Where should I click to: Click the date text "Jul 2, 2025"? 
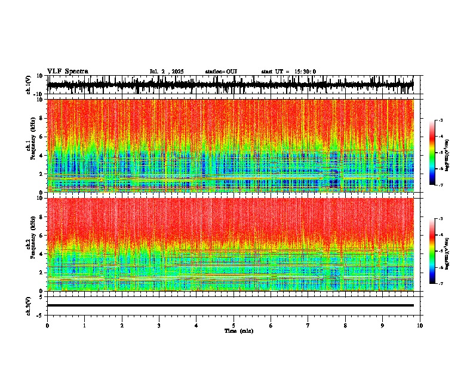[167, 72]
